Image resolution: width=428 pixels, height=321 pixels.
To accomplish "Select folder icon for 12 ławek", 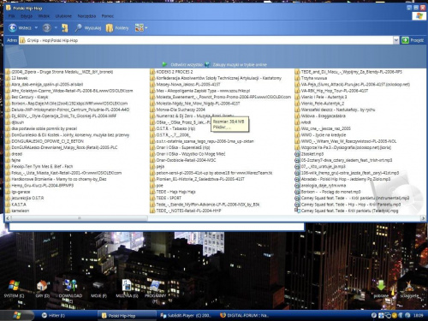I will pyautogui.click(x=8, y=78).
